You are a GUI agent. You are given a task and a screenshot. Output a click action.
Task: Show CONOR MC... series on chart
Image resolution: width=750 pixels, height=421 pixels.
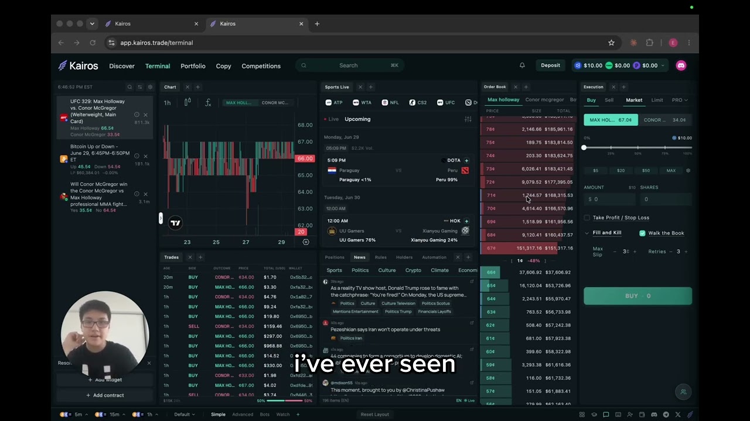tap(275, 103)
